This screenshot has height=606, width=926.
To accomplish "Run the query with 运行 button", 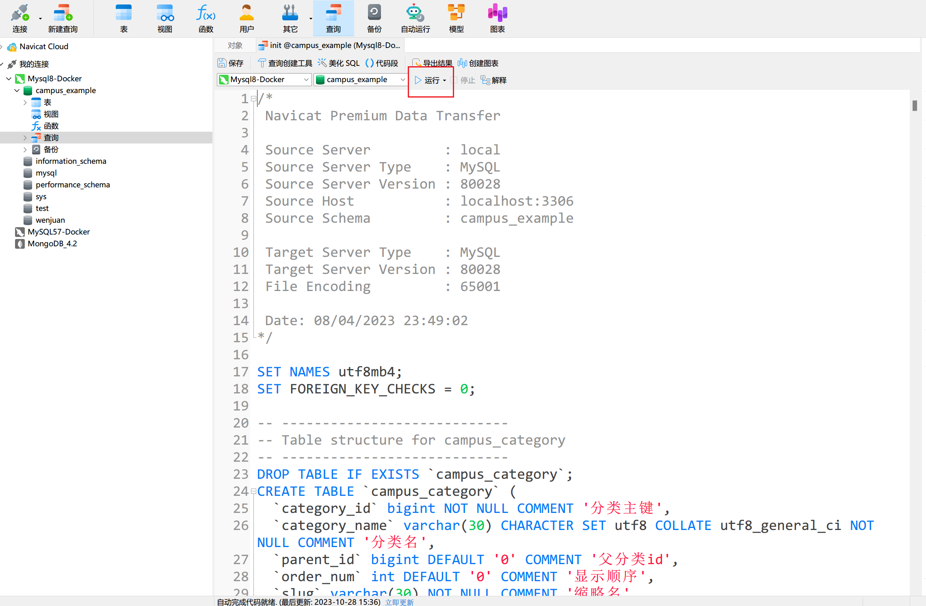I will click(427, 80).
